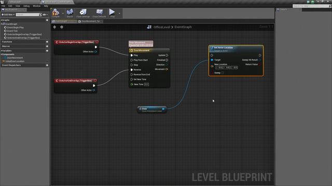
Task: Open the Edit menu
Action: (x=10, y=6)
